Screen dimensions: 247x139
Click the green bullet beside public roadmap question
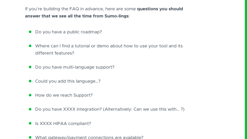(x=30, y=32)
